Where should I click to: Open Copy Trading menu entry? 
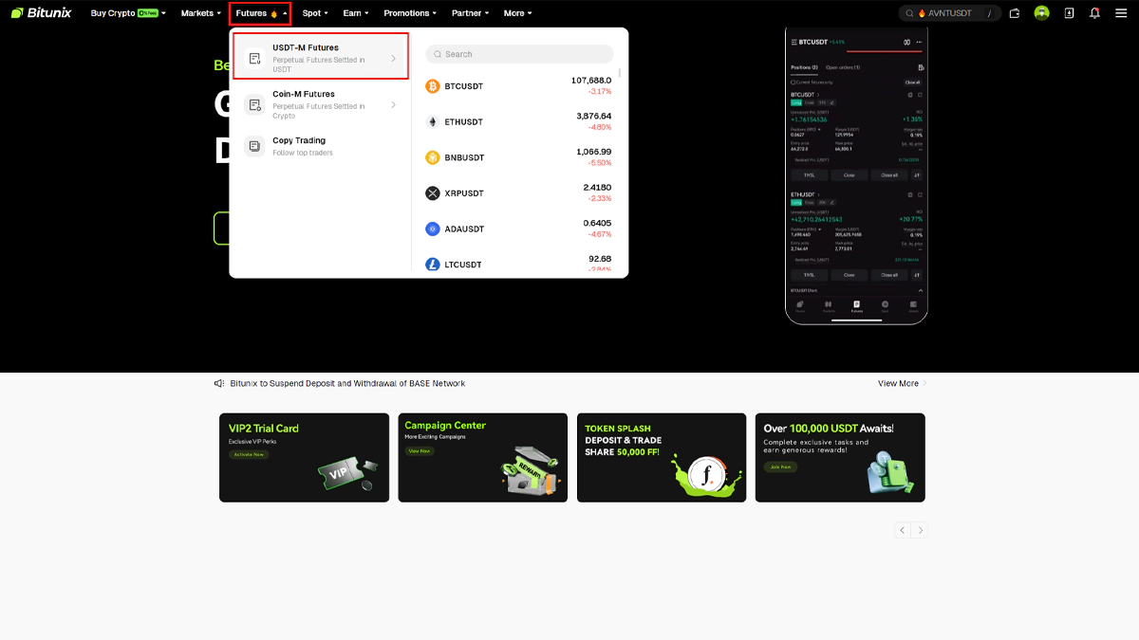(x=299, y=146)
